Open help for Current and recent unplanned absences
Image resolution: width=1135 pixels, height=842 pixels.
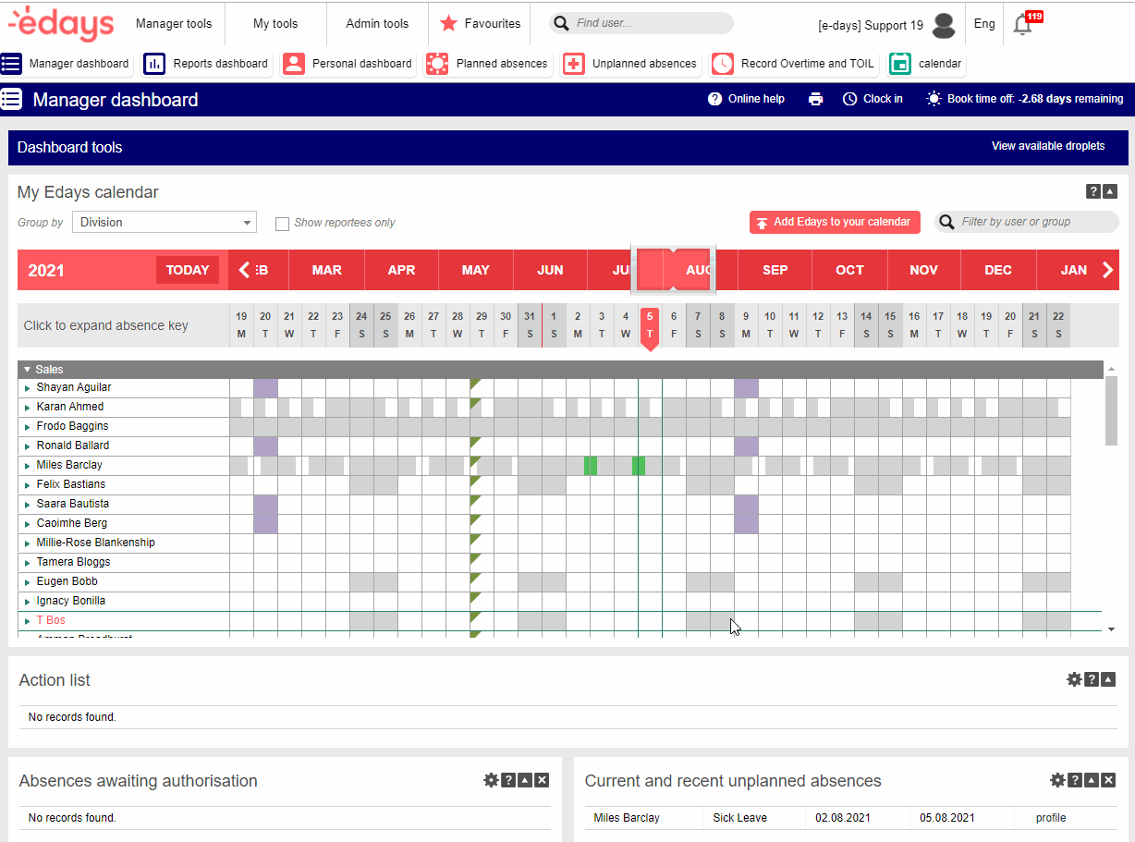click(1074, 780)
